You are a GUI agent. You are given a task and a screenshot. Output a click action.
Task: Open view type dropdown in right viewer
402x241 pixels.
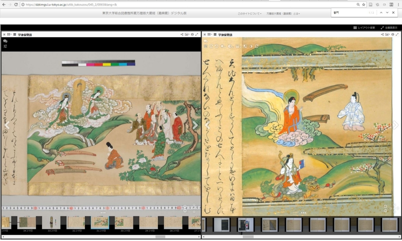click(x=387, y=34)
